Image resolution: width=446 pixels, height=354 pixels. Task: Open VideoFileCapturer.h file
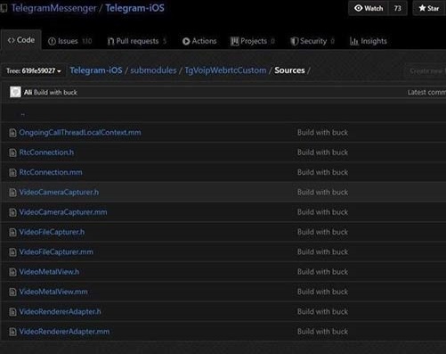coord(52,232)
